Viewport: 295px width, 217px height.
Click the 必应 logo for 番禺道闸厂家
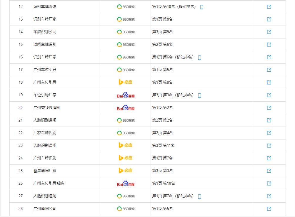point(126,171)
